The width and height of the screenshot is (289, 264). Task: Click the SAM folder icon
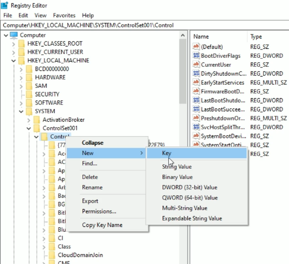pyautogui.click(x=29, y=86)
